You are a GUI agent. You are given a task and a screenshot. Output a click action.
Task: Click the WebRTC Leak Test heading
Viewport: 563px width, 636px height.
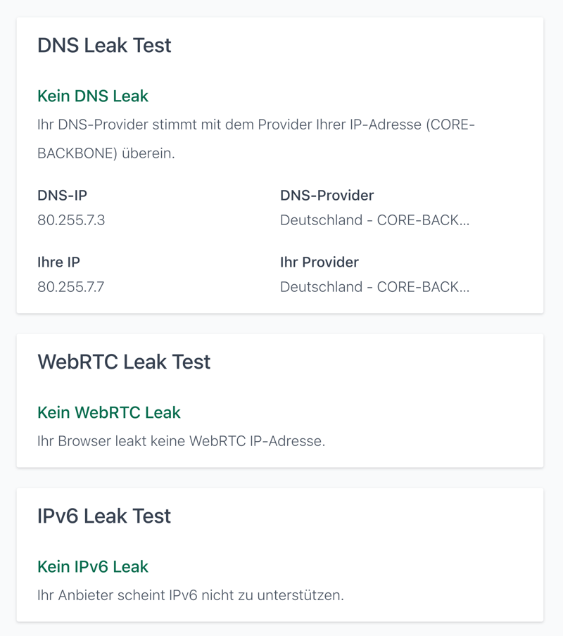click(124, 362)
